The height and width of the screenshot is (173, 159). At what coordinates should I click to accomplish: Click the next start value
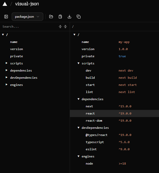pyautogui.click(x=128, y=85)
